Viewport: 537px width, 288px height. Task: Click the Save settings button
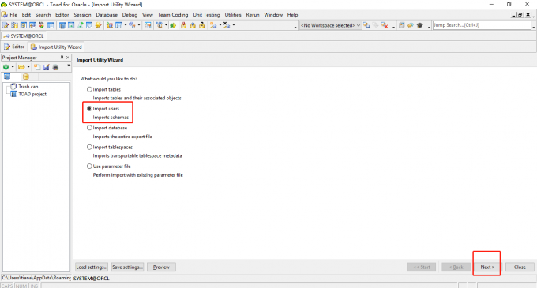point(127,267)
